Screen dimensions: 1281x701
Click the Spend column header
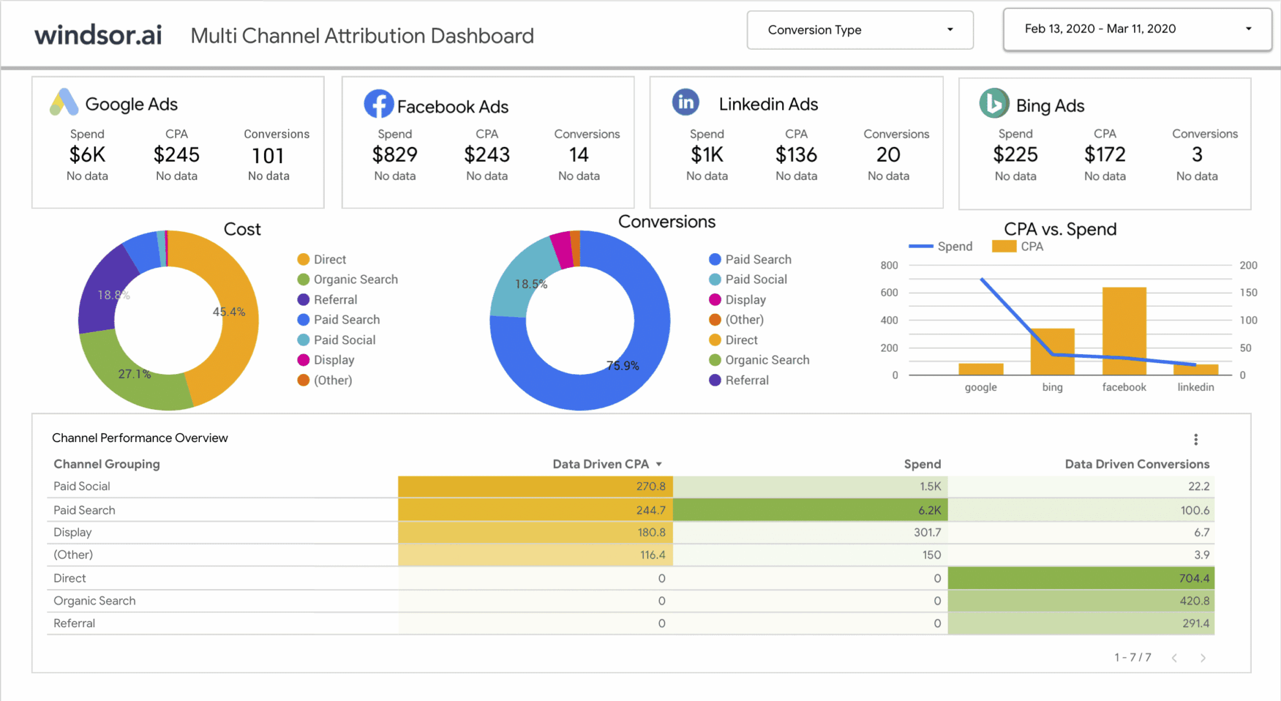pos(922,463)
